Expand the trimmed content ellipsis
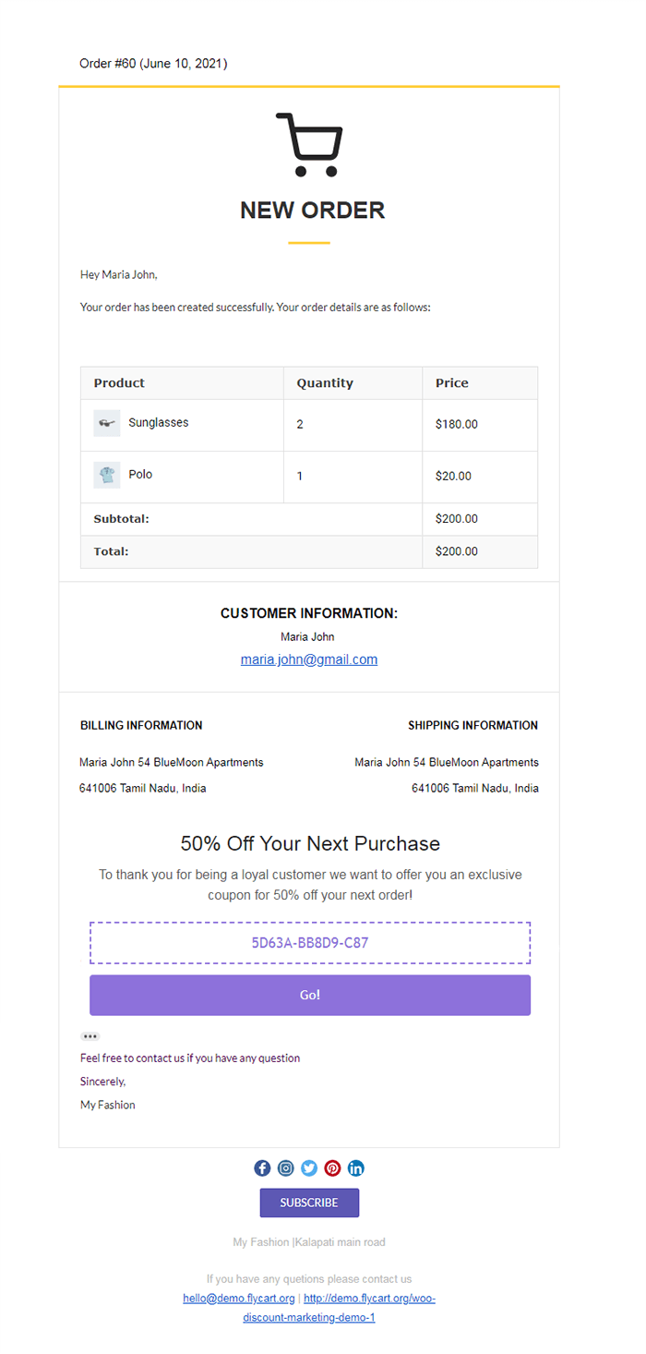This screenshot has height=1354, width=646. (x=90, y=1037)
